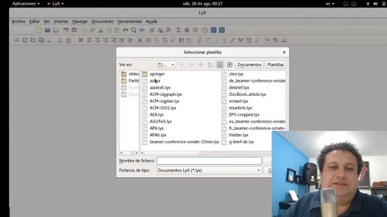Open the Ayuda menu
Screen dimensions: 387x217
coord(151,22)
